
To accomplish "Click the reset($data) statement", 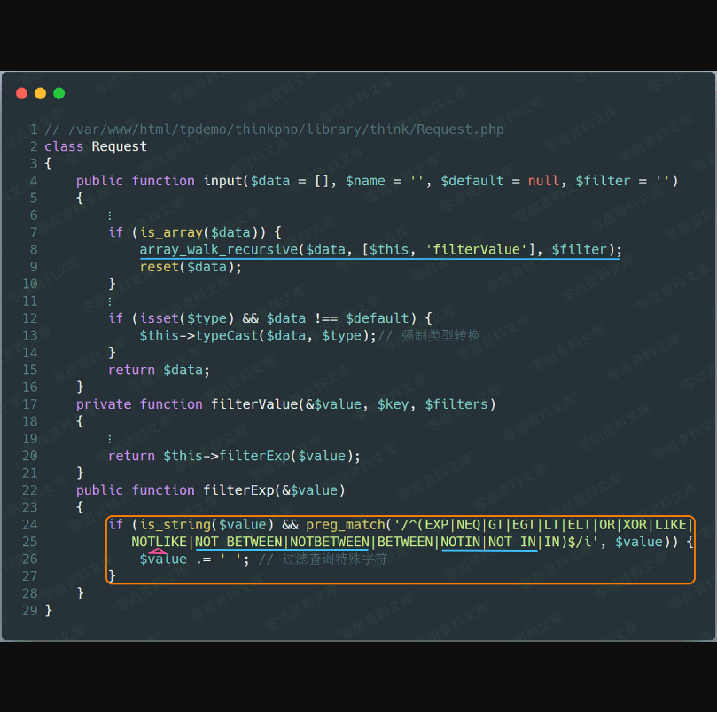I will coord(190,267).
